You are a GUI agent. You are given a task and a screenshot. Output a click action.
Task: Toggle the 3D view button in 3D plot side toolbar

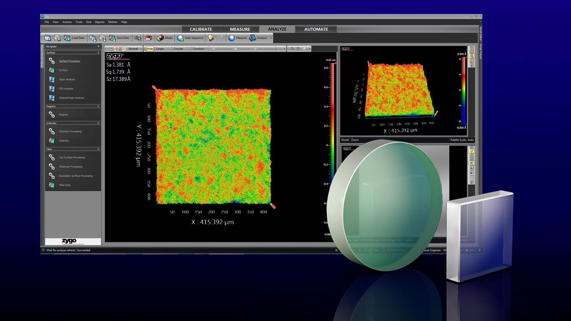pos(472,56)
